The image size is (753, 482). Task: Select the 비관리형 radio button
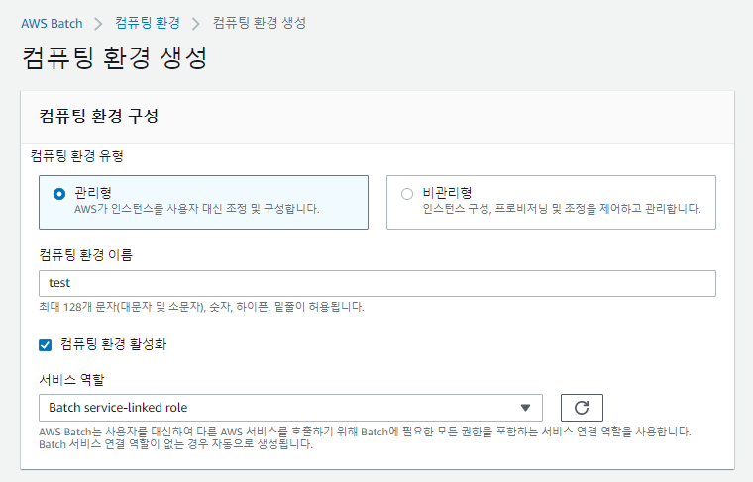(406, 194)
